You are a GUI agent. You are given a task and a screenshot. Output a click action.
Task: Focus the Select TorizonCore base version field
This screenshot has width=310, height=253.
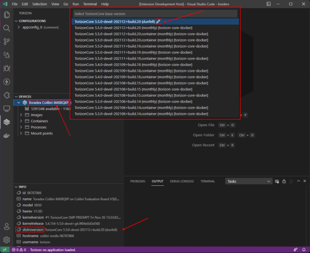(x=155, y=14)
